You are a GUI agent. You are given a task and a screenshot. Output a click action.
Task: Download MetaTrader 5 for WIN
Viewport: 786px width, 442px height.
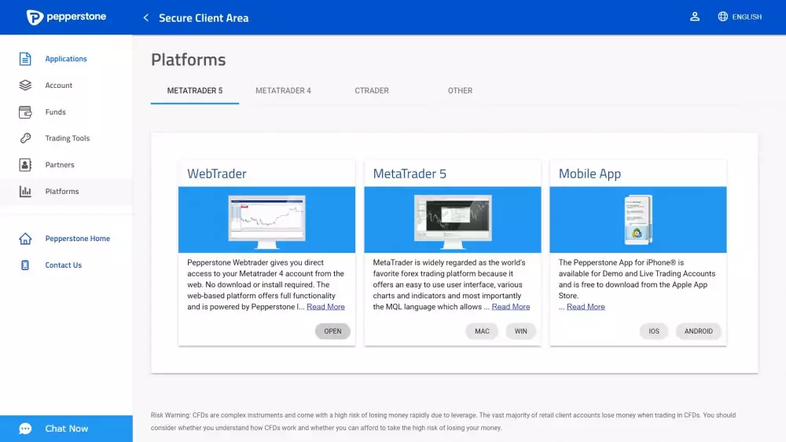521,331
